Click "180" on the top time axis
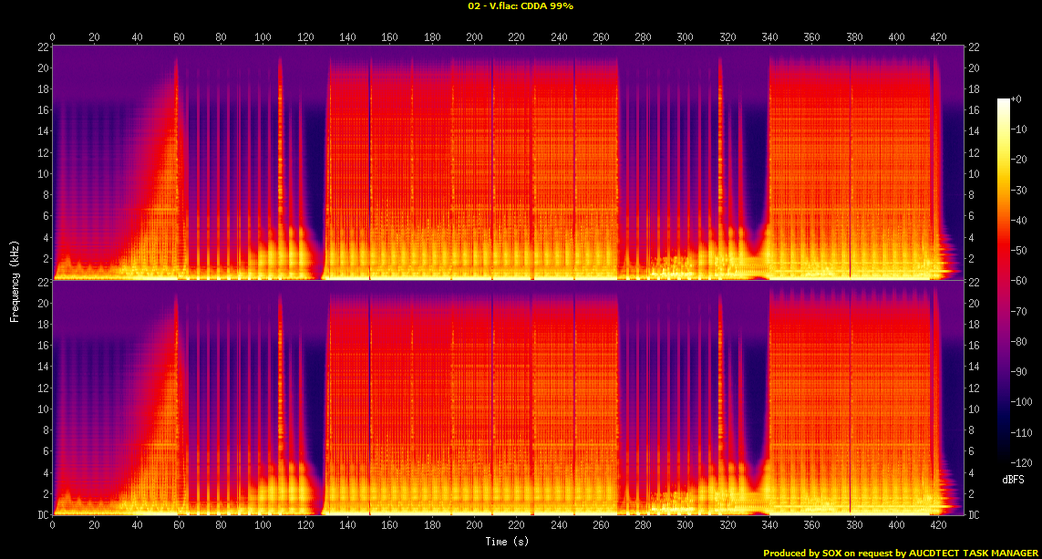This screenshot has width=1042, height=559. pyautogui.click(x=432, y=37)
